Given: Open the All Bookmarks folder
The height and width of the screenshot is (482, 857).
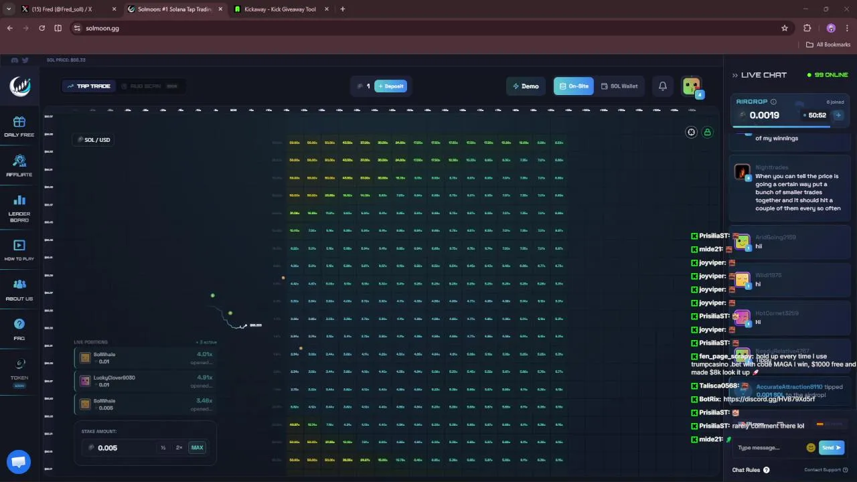Looking at the screenshot, I should [x=828, y=44].
